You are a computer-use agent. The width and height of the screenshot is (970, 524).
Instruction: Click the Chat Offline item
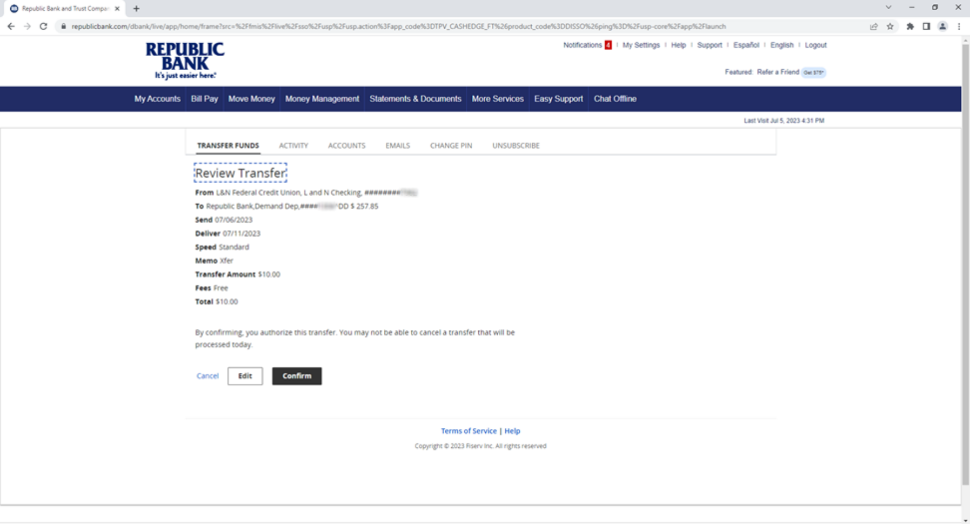(x=615, y=99)
